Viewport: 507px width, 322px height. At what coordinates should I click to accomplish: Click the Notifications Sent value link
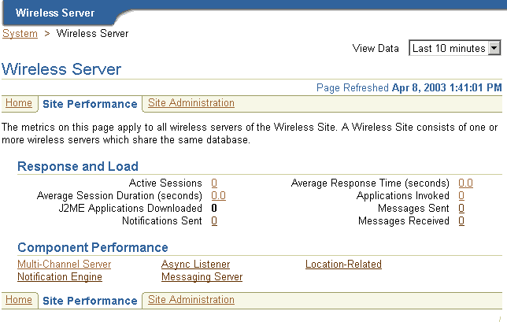214,220
